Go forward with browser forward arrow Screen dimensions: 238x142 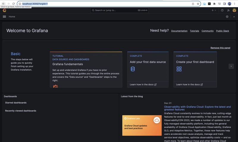tap(9, 4)
